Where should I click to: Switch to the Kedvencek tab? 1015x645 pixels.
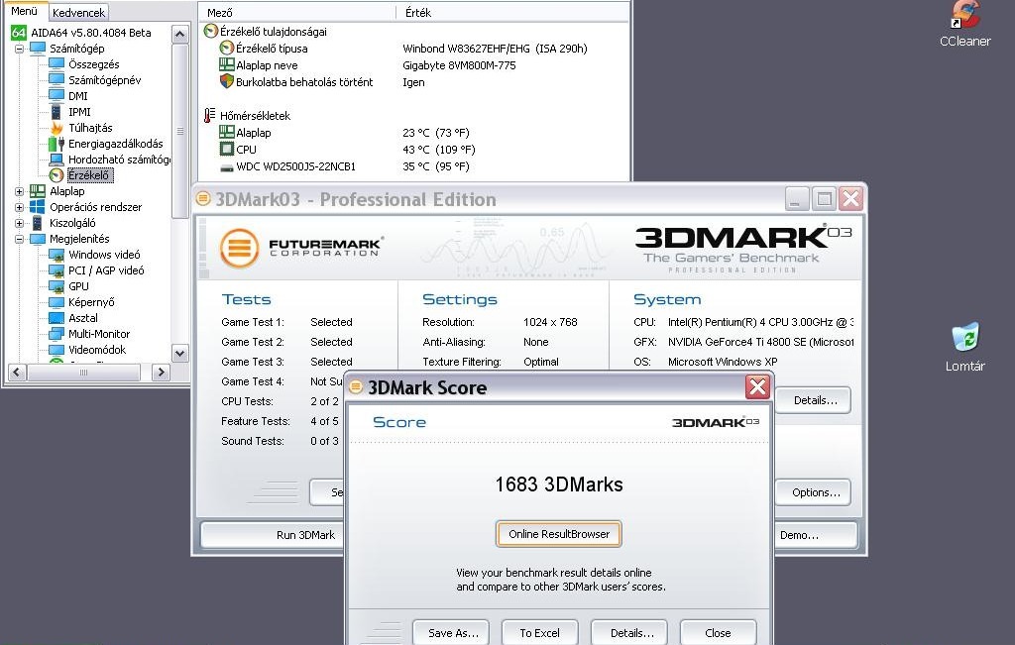[x=78, y=12]
